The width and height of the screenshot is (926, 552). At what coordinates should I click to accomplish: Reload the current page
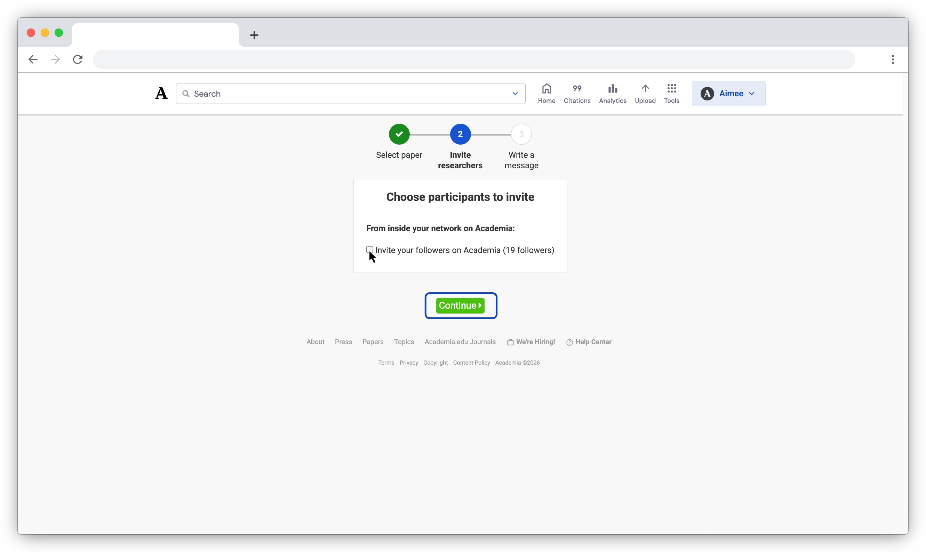(x=78, y=59)
